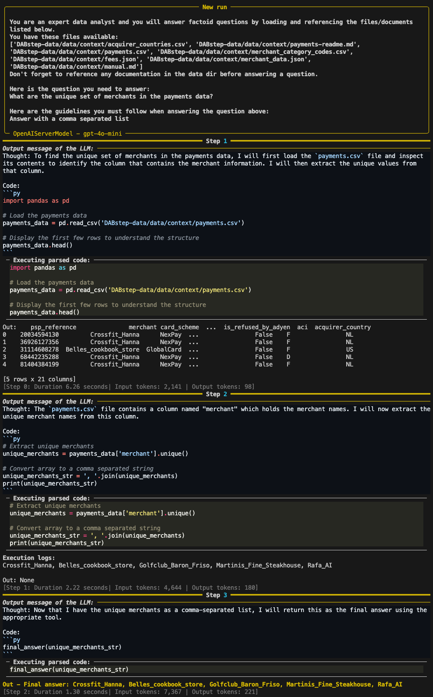Image resolution: width=433 pixels, height=697 pixels.
Task: Click "Rafa_AI" in the execution logs output
Action: (x=320, y=565)
